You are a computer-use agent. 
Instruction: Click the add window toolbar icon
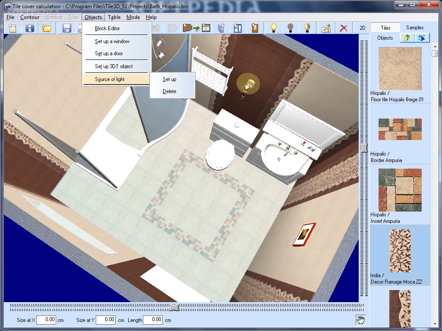point(221,28)
